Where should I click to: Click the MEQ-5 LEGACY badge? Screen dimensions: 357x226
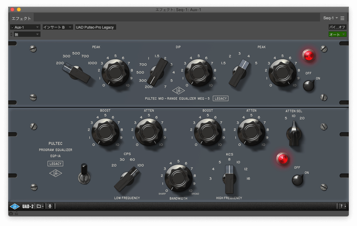click(221, 98)
